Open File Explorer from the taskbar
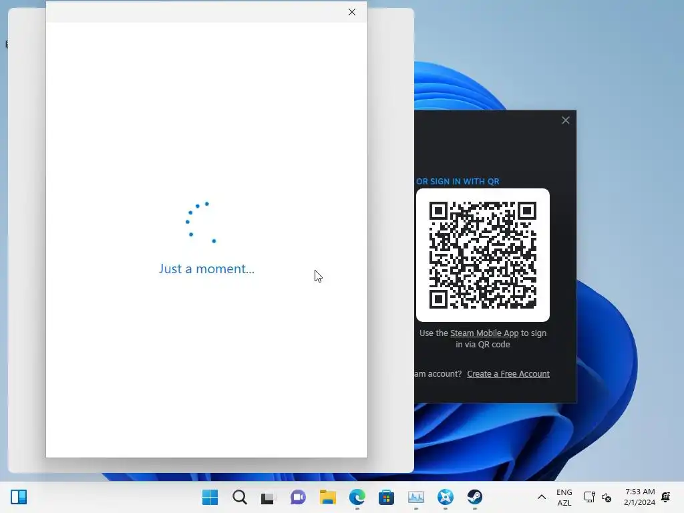This screenshot has height=513, width=684. click(x=327, y=497)
